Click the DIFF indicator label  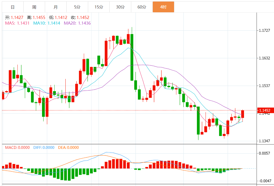(x=44, y=148)
